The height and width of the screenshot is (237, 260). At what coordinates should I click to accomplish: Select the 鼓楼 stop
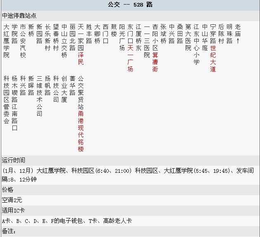114,30
